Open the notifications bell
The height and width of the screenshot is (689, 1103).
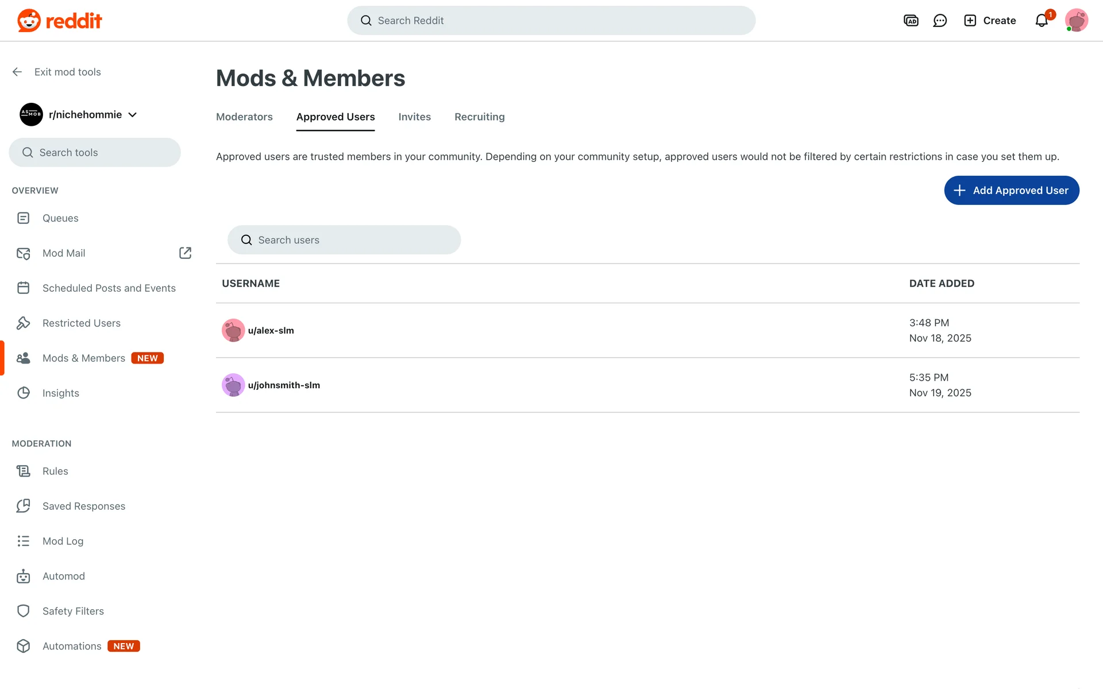coord(1042,21)
